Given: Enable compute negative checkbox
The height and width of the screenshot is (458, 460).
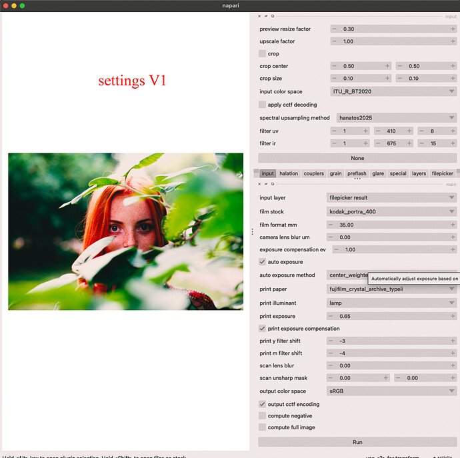Looking at the screenshot, I should click(x=262, y=416).
